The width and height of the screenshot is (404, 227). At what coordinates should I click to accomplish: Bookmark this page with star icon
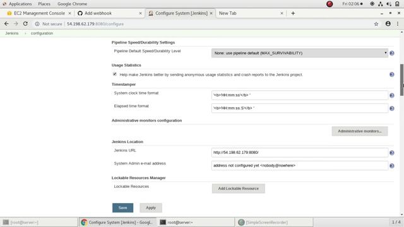point(376,24)
